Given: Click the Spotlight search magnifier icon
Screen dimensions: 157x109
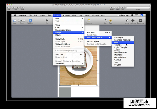Looking at the screenshot, I should click(x=136, y=15).
